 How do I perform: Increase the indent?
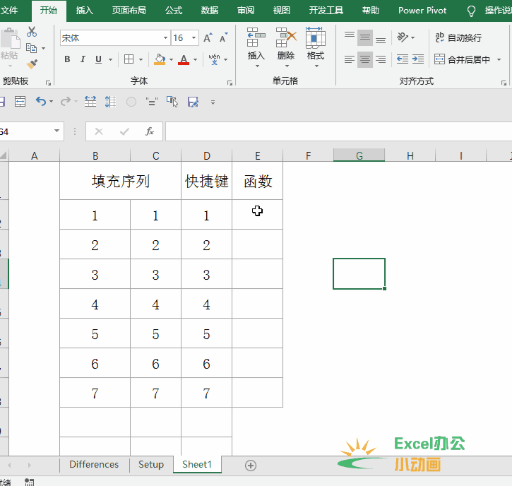[x=418, y=59]
